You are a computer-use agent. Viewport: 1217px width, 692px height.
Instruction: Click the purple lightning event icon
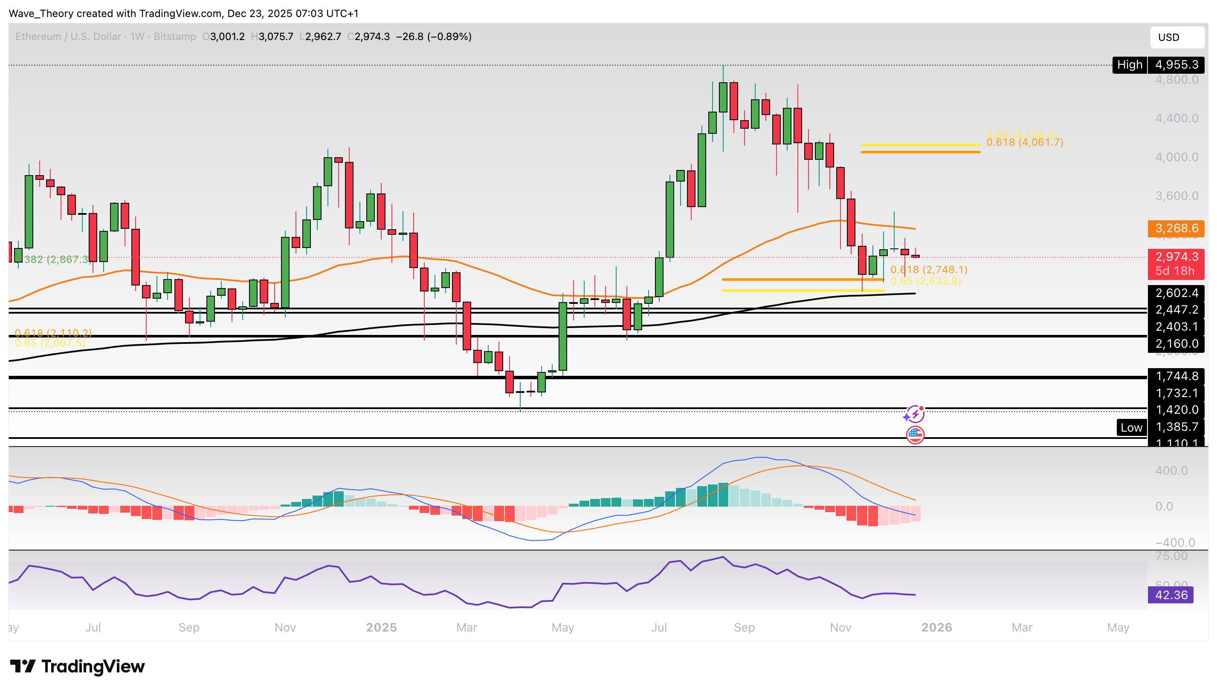coord(915,415)
